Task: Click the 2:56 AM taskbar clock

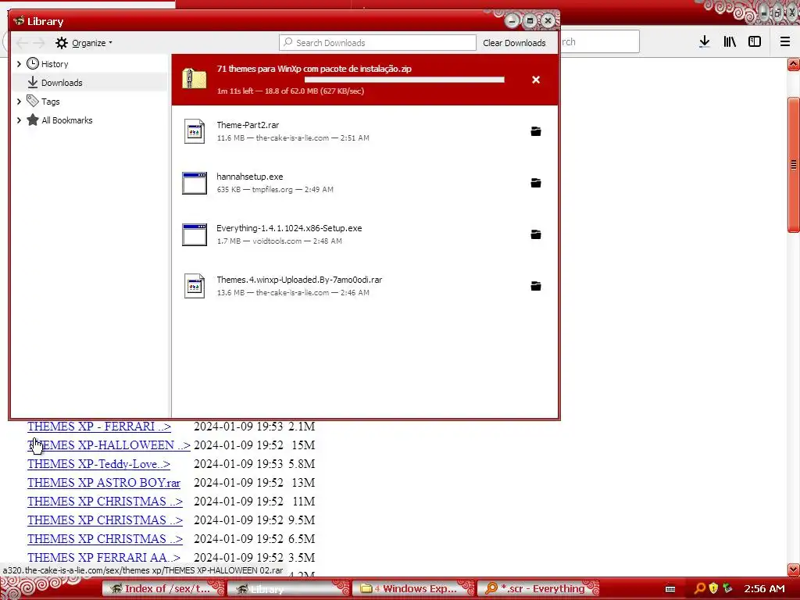Action: click(x=764, y=589)
